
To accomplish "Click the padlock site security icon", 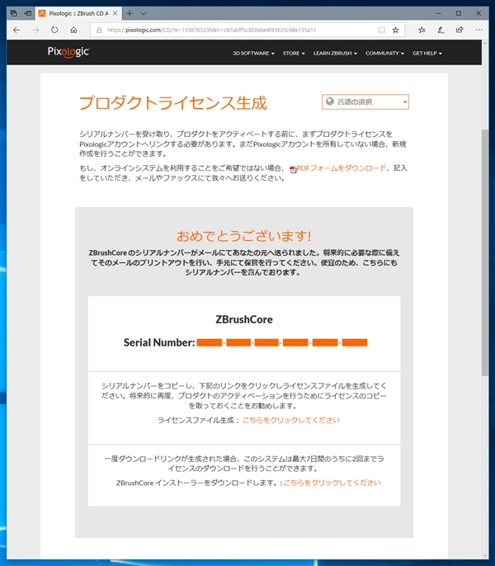I will 99,30.
